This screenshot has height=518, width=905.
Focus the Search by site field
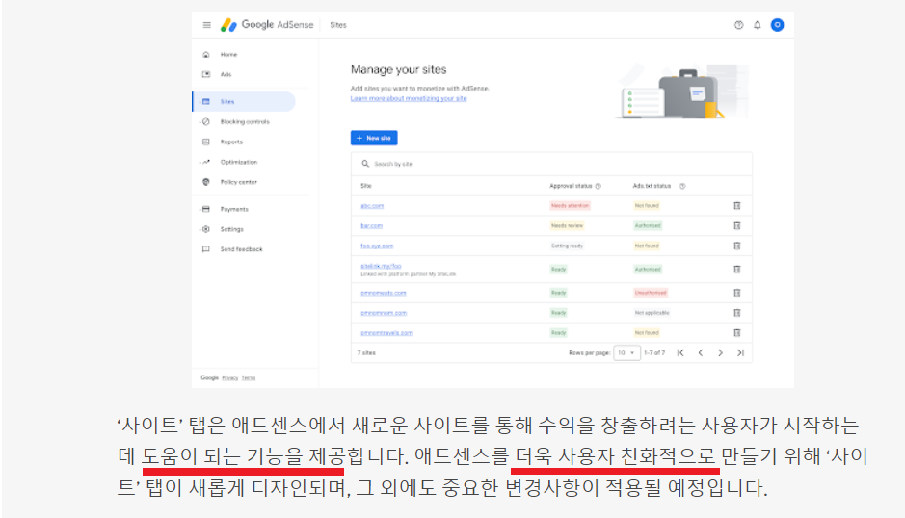pyautogui.click(x=551, y=164)
